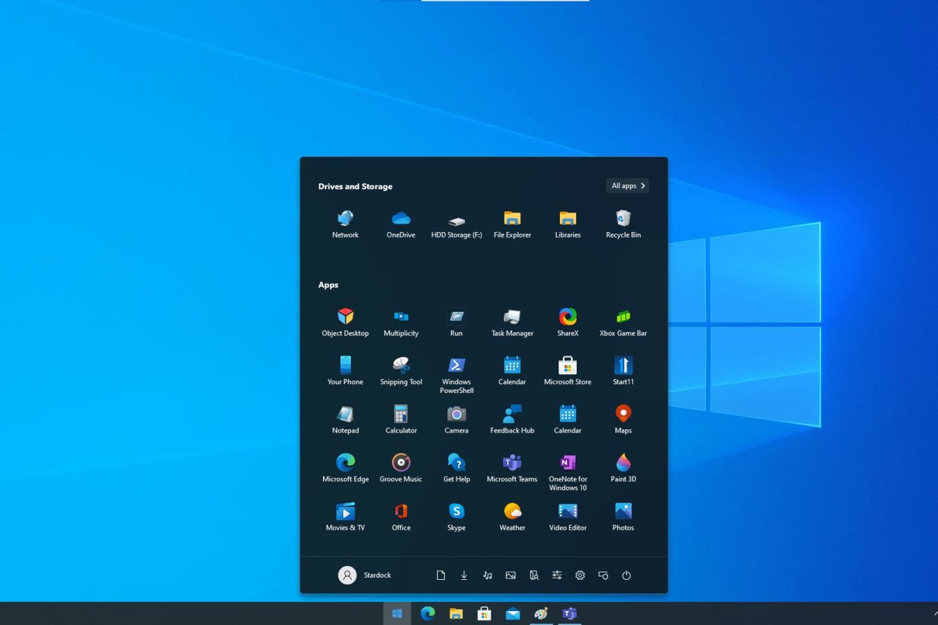Open Feedback Hub
938x625 pixels.
pyautogui.click(x=512, y=420)
